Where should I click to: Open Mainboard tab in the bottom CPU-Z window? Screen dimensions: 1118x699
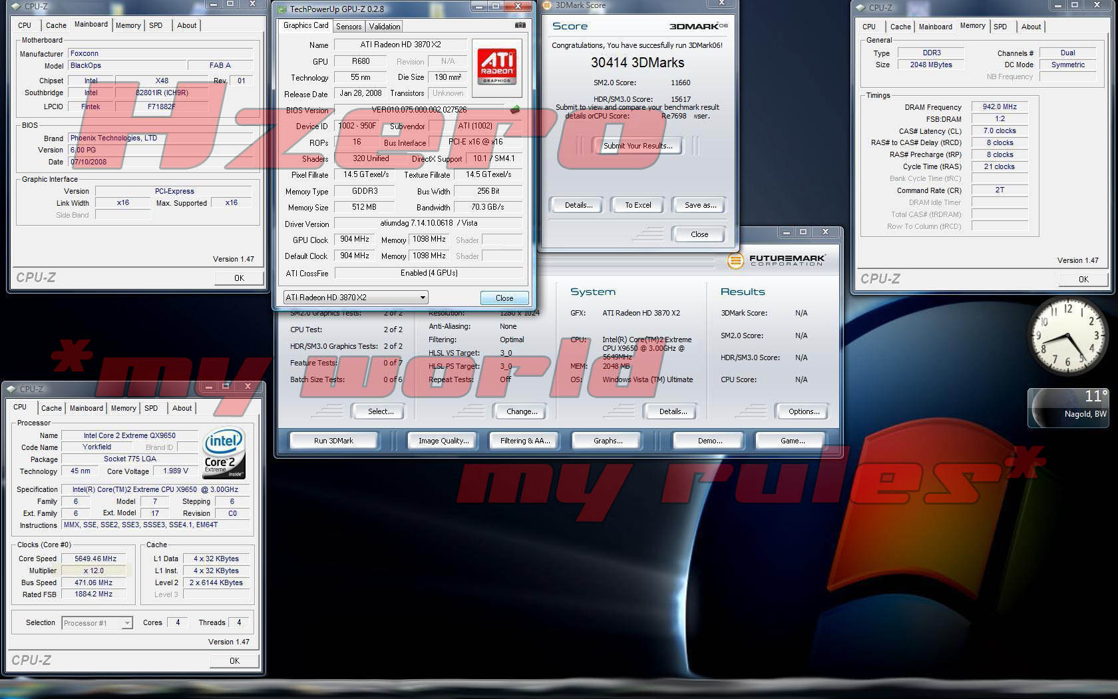click(x=87, y=408)
